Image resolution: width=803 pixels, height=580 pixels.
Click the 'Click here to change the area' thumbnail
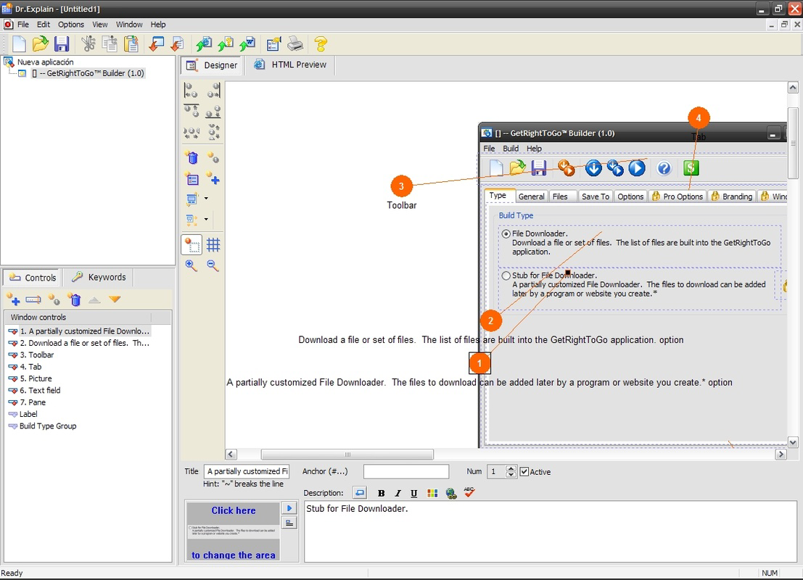pos(233,532)
